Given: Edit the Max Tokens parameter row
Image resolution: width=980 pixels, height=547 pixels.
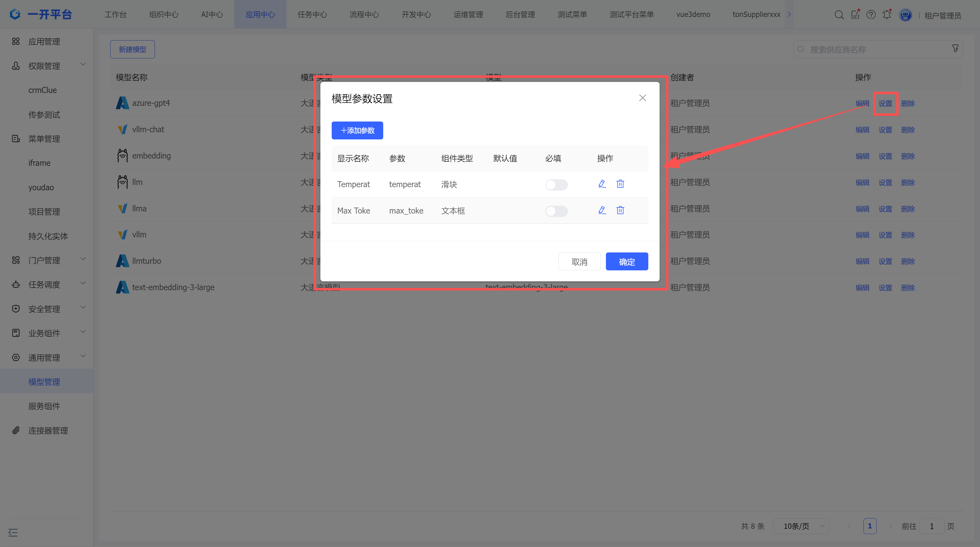Looking at the screenshot, I should [x=602, y=210].
